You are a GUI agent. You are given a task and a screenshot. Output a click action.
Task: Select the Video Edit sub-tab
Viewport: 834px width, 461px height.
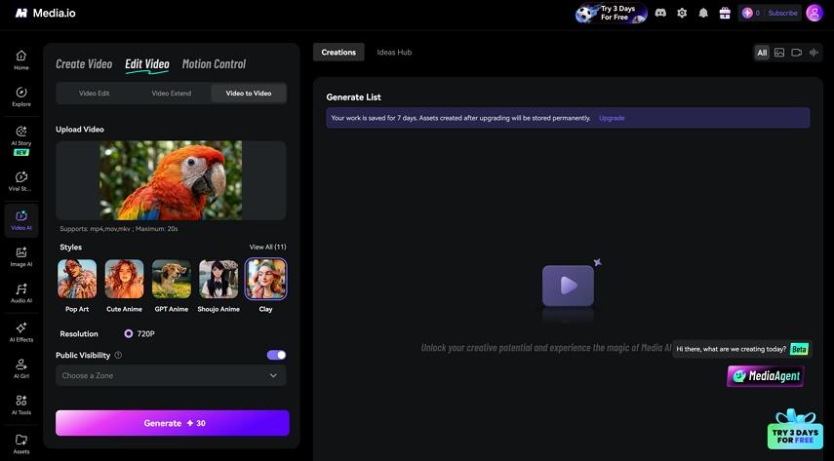[95, 93]
